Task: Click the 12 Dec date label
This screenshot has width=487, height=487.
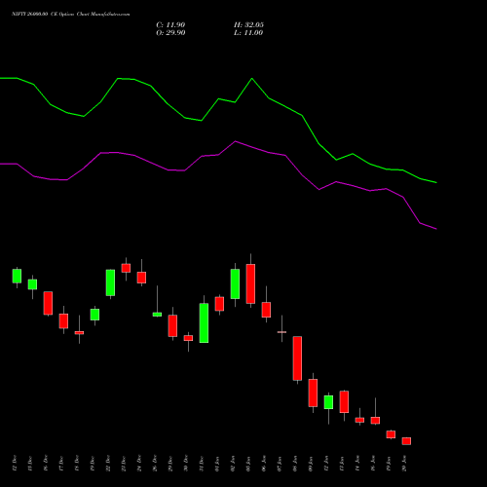Action: (15, 464)
